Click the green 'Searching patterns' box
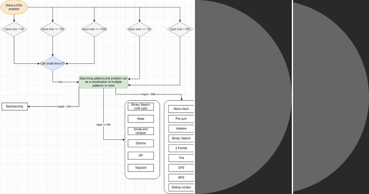 (x=104, y=82)
